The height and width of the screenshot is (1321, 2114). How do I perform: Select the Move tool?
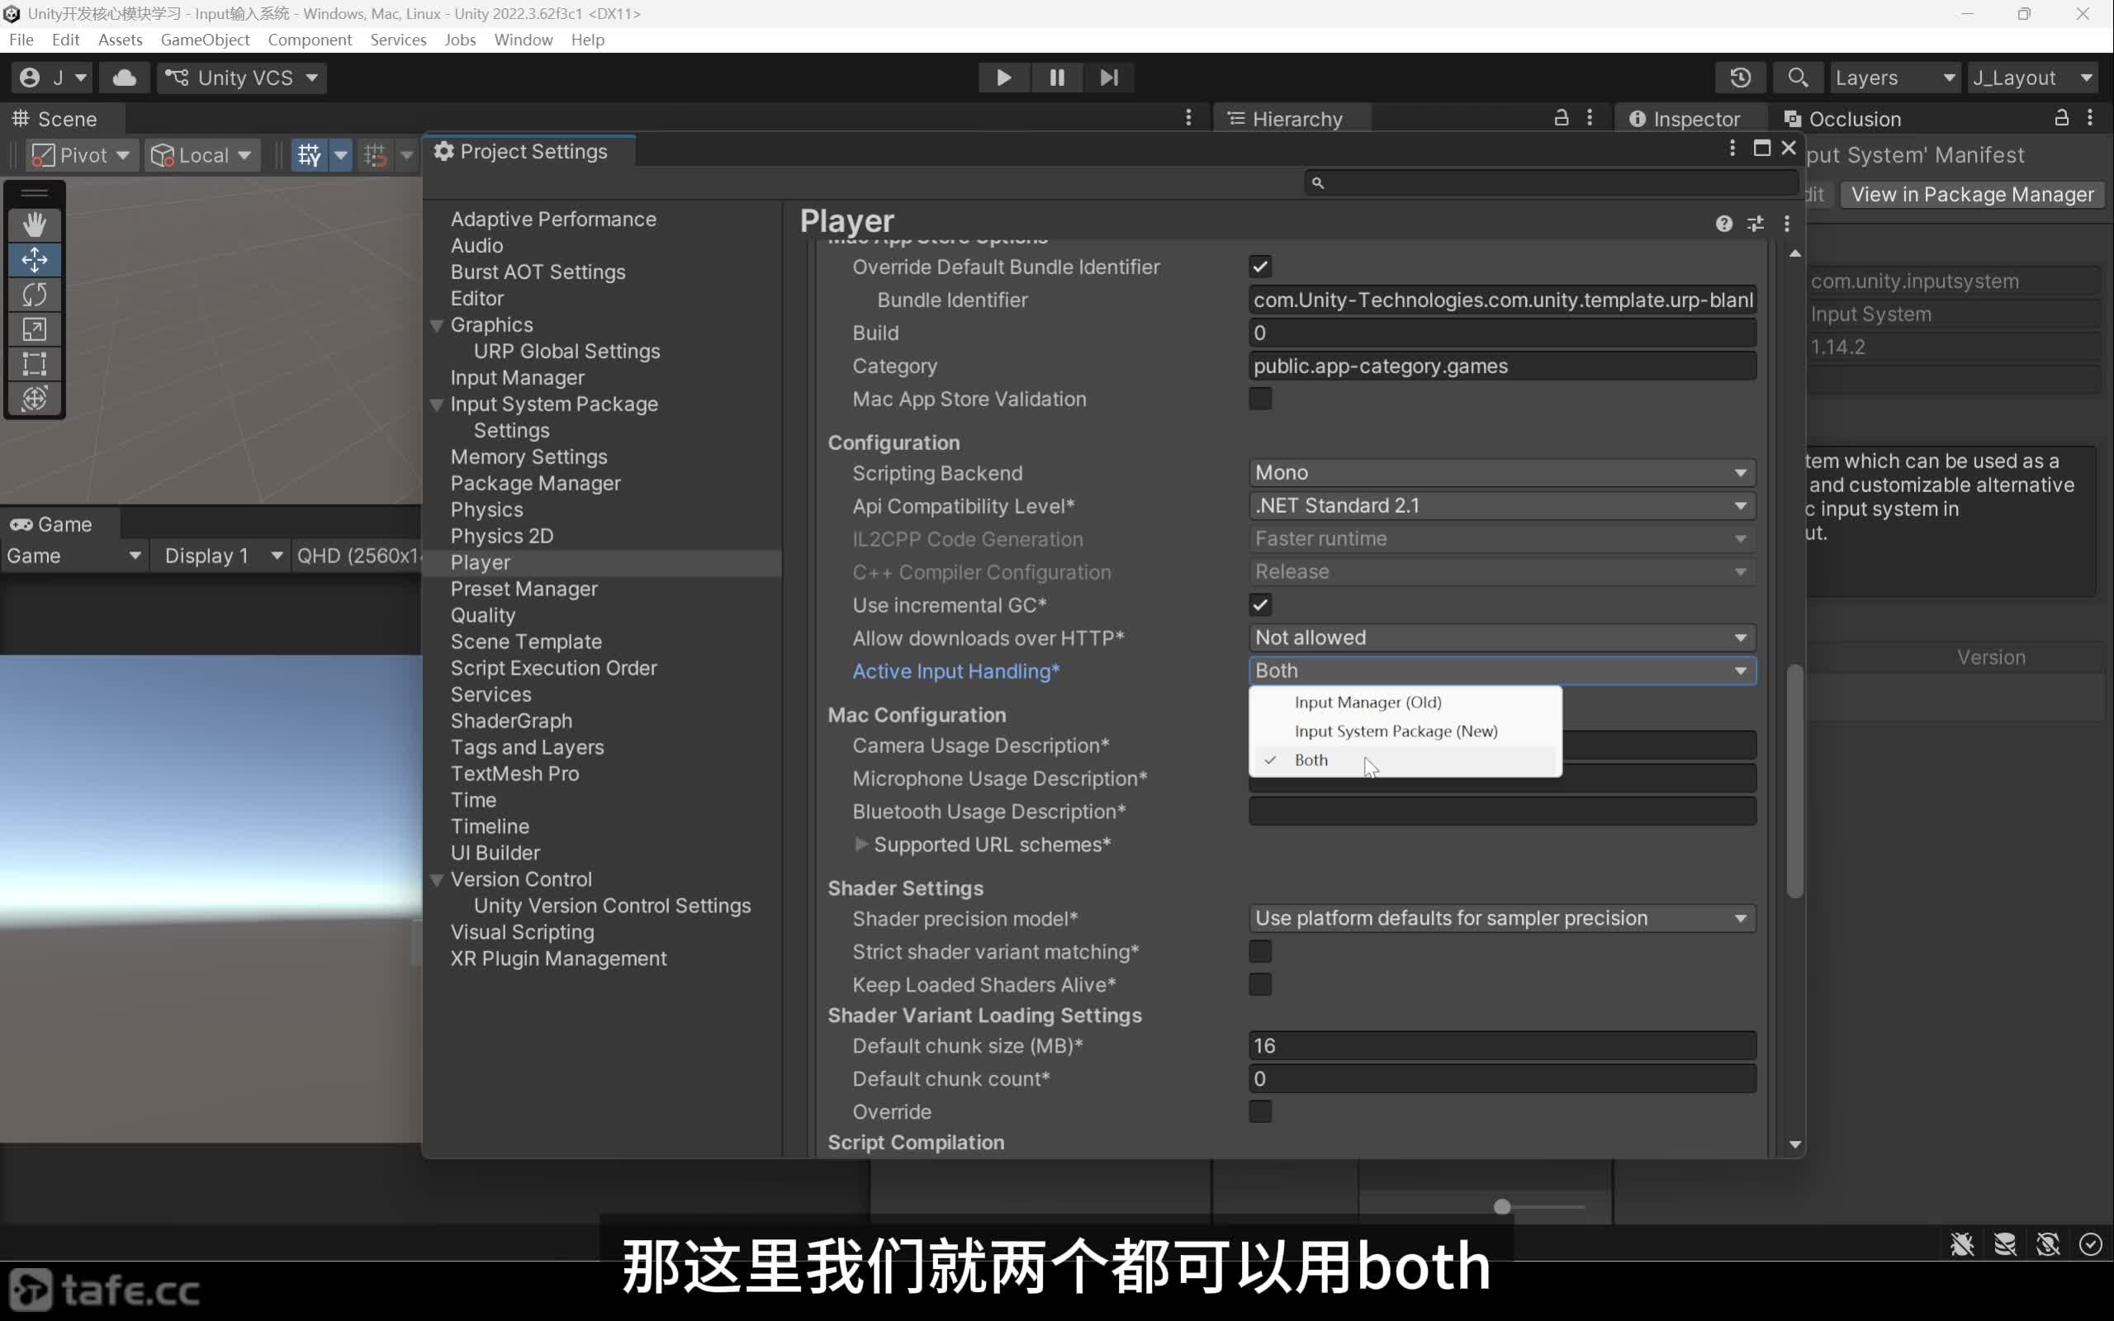[35, 259]
